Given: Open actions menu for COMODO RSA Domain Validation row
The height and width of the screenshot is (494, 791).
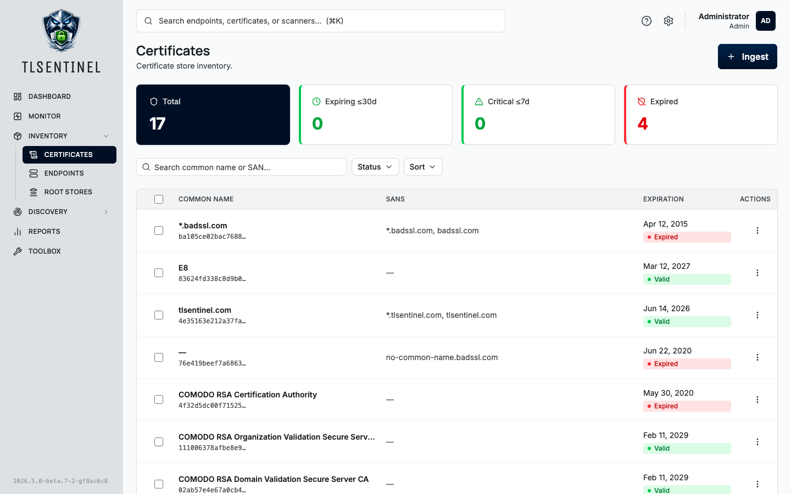Looking at the screenshot, I should 757,484.
